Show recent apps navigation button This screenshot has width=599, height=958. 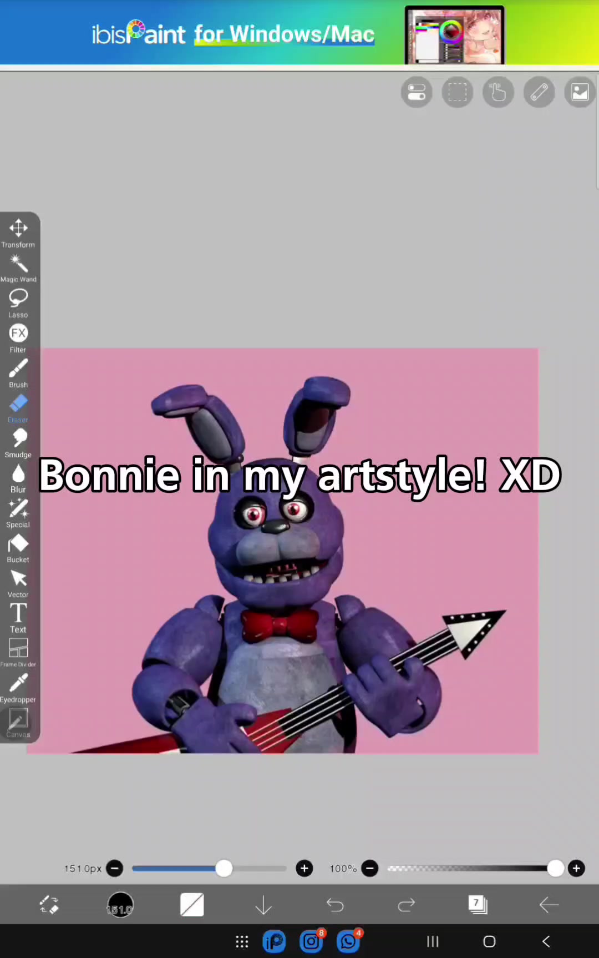click(433, 941)
